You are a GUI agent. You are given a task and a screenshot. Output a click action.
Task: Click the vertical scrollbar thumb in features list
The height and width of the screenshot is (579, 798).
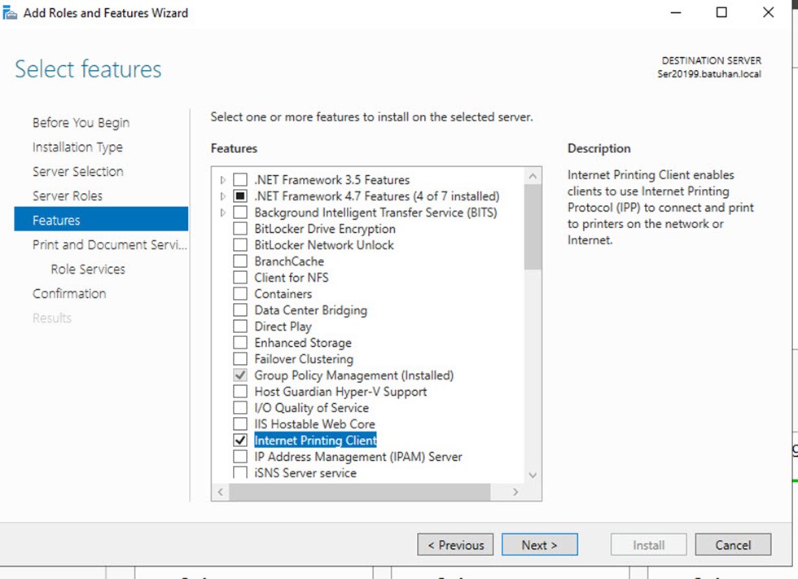533,227
